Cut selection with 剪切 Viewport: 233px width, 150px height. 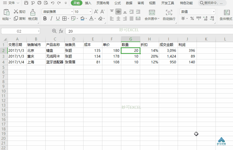(19, 12)
